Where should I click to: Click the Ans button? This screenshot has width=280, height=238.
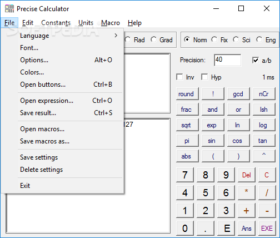tap(247, 228)
